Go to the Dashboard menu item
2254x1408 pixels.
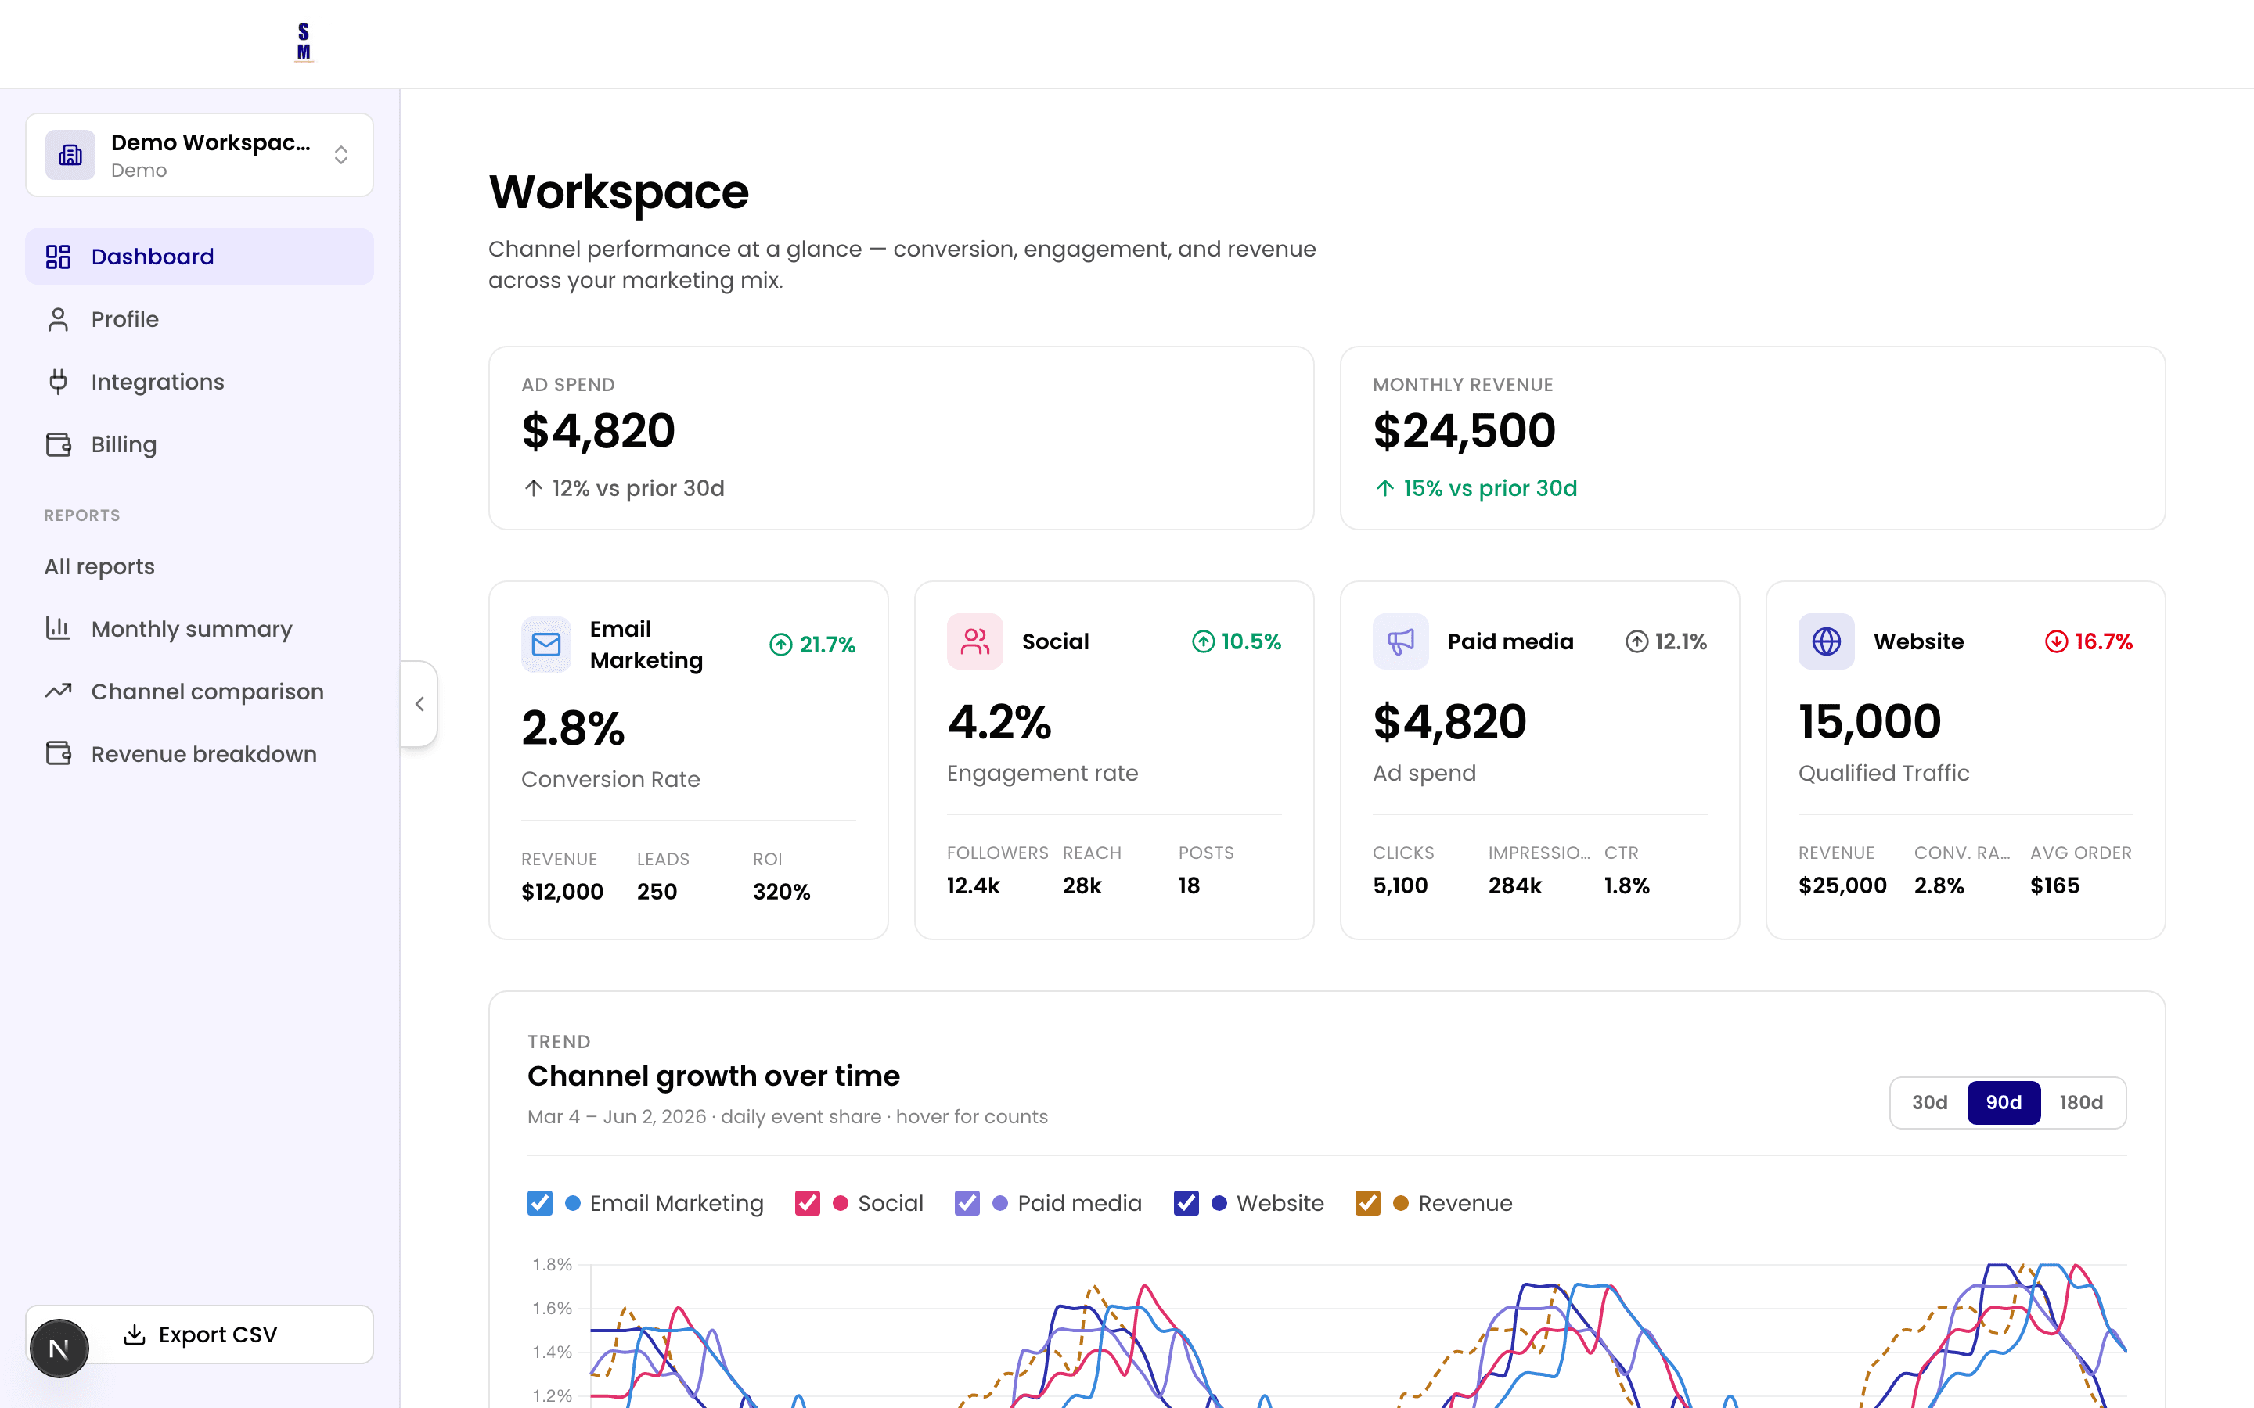coord(200,256)
